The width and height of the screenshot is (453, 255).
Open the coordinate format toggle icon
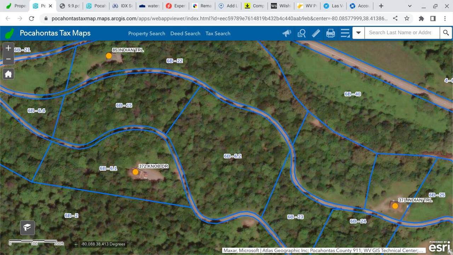tap(75, 244)
